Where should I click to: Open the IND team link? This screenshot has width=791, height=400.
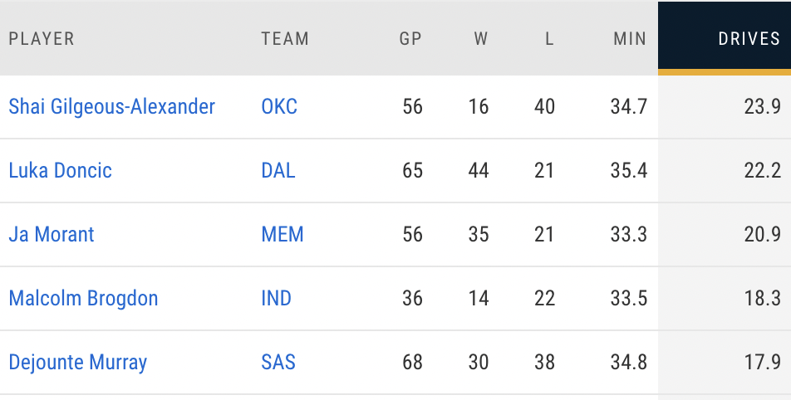click(x=276, y=299)
